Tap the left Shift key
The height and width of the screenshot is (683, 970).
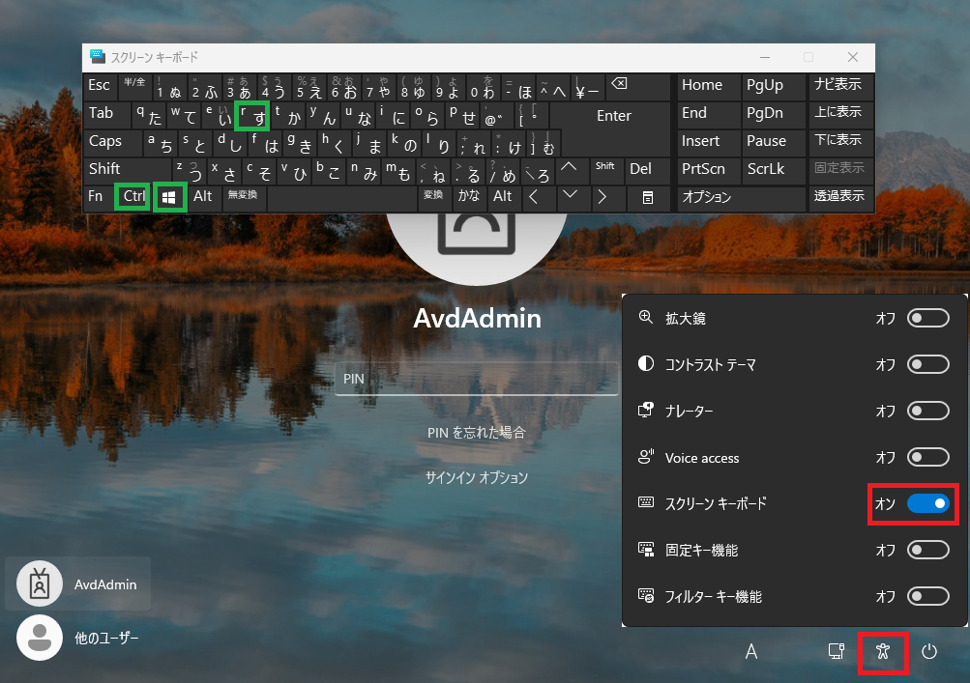pyautogui.click(x=128, y=170)
